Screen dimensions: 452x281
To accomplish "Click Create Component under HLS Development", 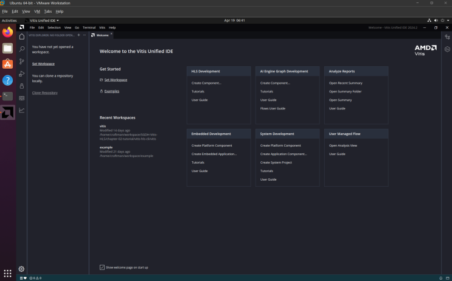I will pyautogui.click(x=206, y=83).
